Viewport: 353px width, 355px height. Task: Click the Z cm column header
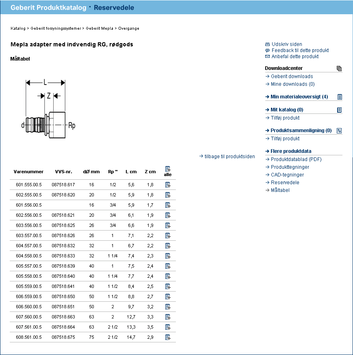pos(150,172)
